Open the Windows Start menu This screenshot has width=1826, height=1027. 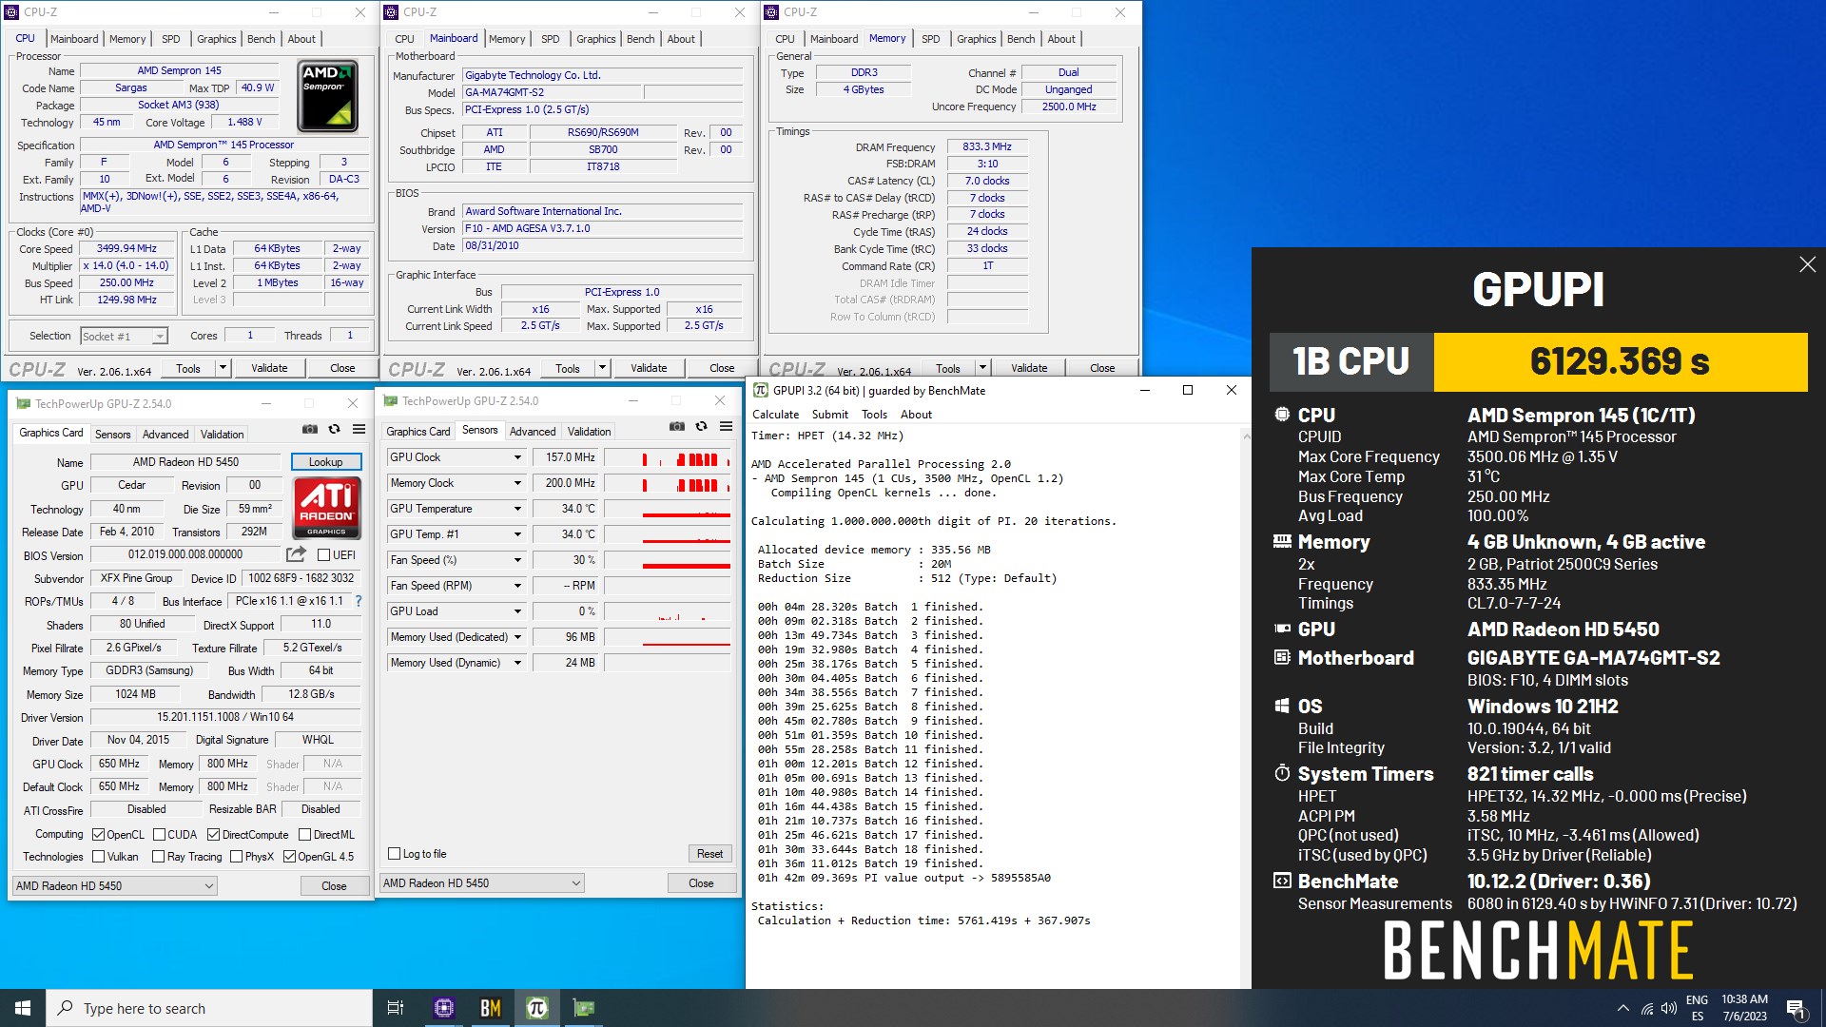23,1008
